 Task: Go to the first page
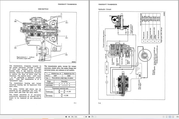pyautogui.click(x=66, y=117)
